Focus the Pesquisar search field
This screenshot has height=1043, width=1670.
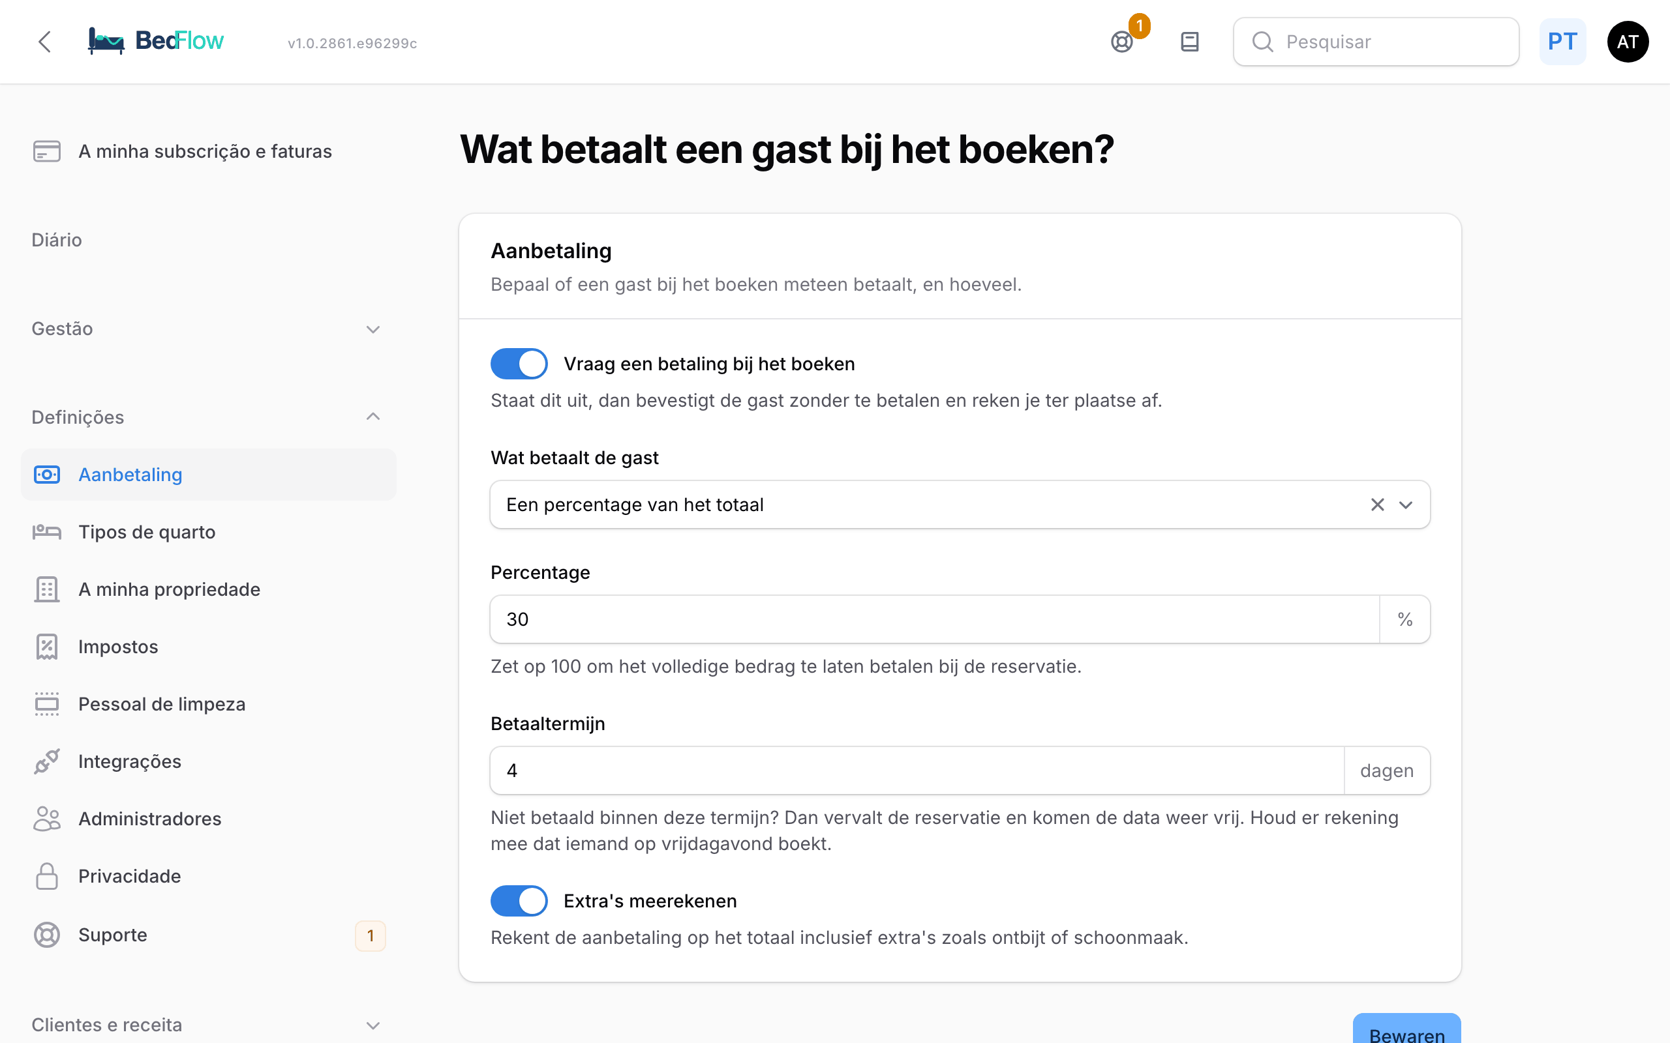coord(1376,42)
